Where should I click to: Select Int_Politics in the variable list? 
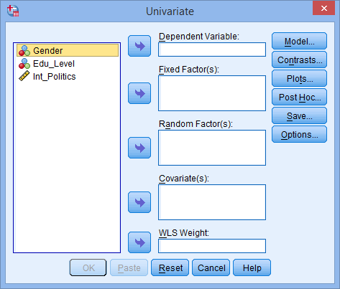tap(54, 77)
